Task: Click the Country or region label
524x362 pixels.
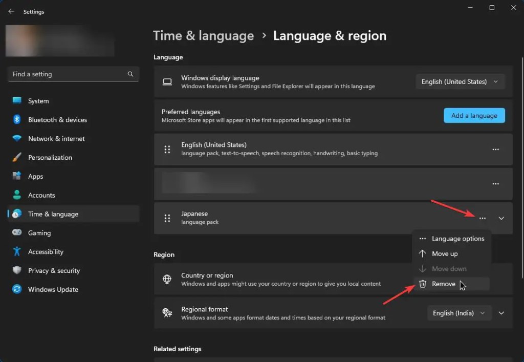Action: [x=207, y=275]
